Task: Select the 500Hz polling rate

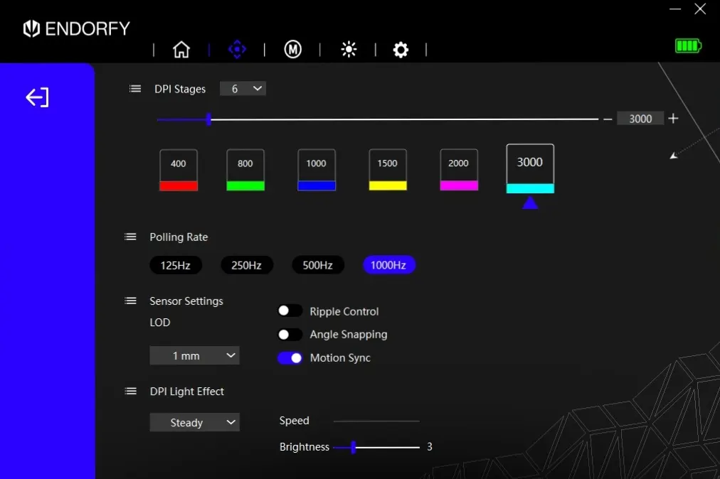Action: [317, 265]
